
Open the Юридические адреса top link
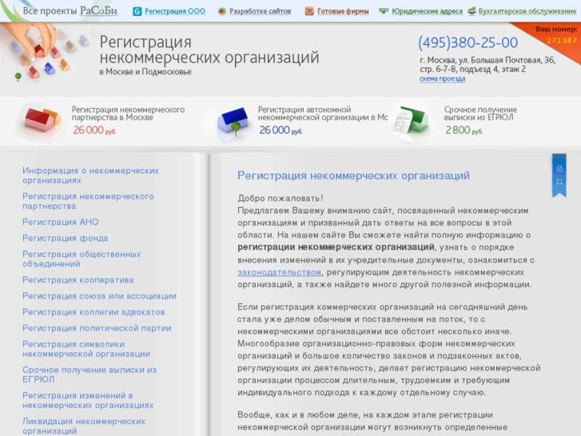click(x=428, y=11)
